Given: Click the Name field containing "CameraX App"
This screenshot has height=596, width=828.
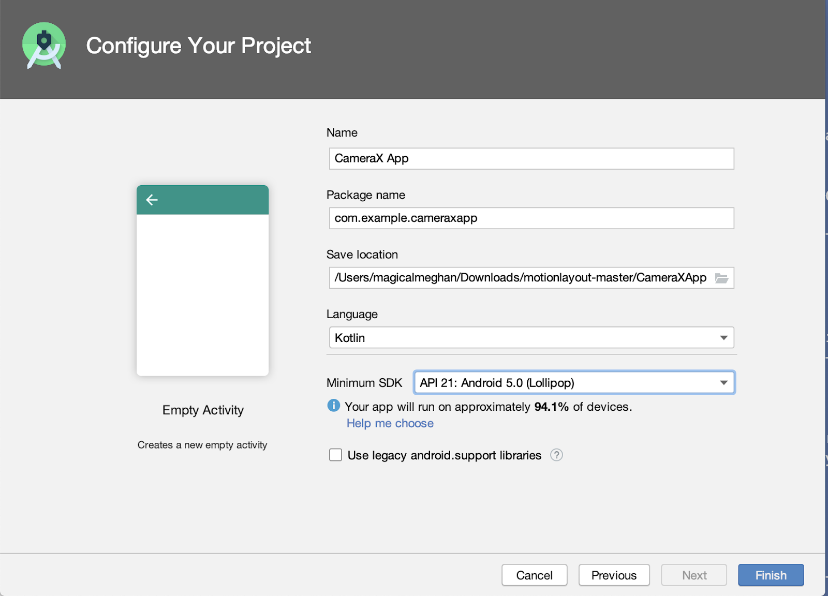Looking at the screenshot, I should [x=531, y=158].
